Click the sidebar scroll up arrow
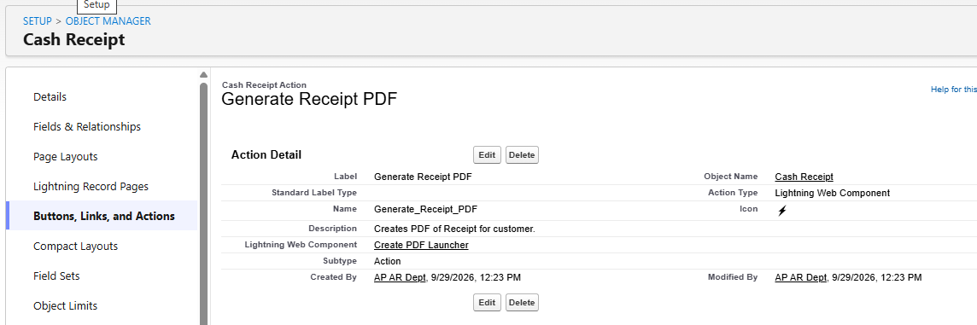977x325 pixels. point(204,75)
